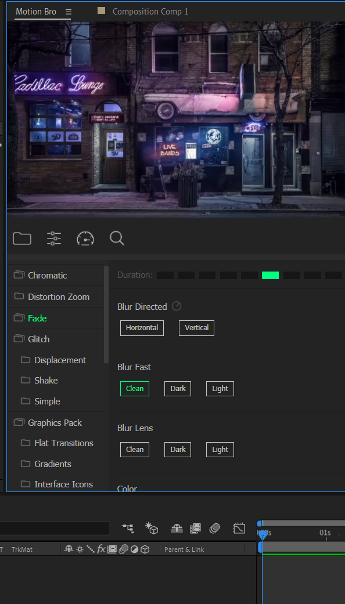This screenshot has width=345, height=604.
Task: Toggle Draft 3D icon in timeline
Action: coord(152,528)
